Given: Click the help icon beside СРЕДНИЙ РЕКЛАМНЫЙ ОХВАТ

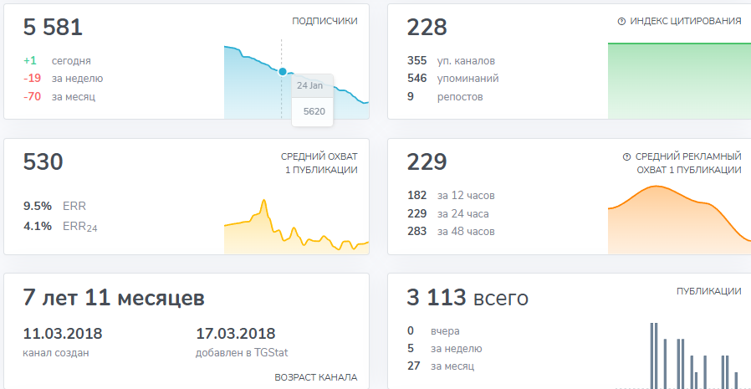Looking at the screenshot, I should tap(626, 157).
